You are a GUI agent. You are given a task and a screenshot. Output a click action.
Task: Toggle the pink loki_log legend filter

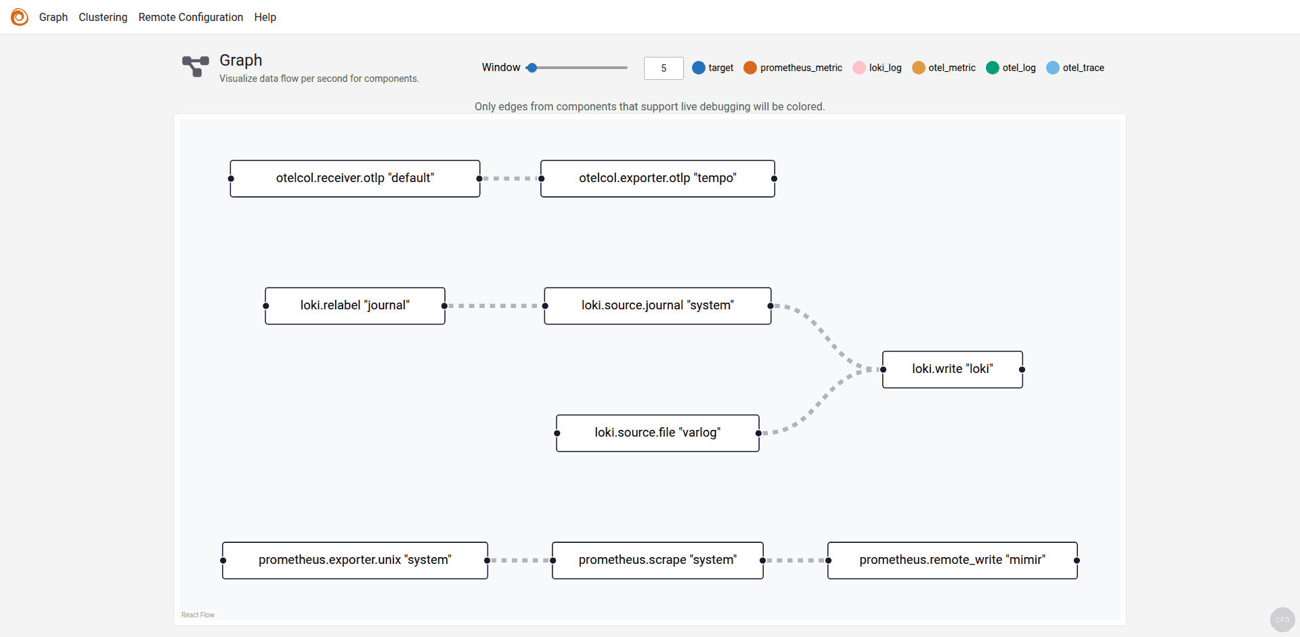click(x=859, y=68)
